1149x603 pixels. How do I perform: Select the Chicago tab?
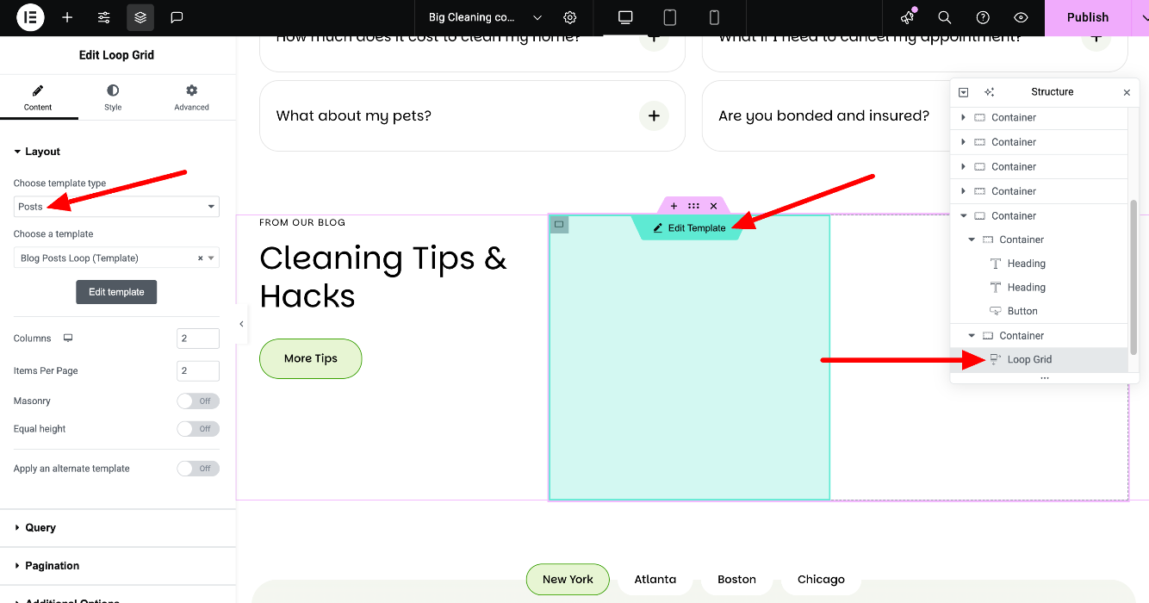point(821,580)
